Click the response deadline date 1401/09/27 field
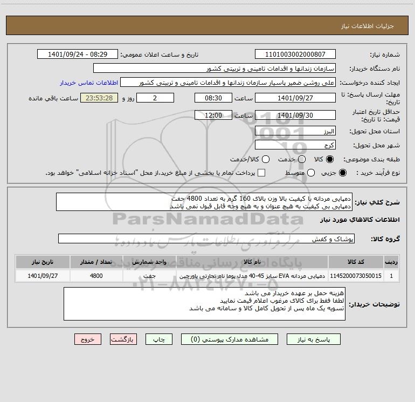415x402 pixels. (295, 98)
